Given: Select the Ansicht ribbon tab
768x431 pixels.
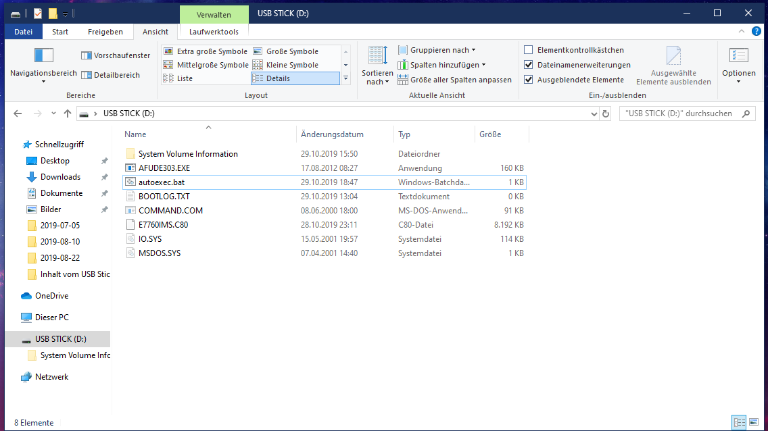Looking at the screenshot, I should [155, 32].
